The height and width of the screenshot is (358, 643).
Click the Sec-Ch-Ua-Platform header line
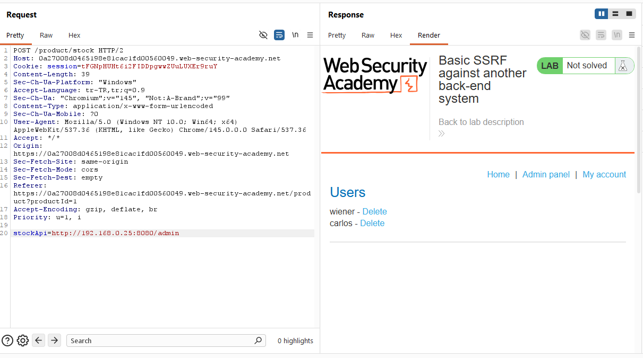click(x=75, y=82)
